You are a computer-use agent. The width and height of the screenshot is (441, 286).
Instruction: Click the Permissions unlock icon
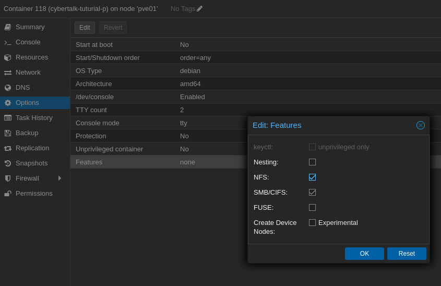coord(8,194)
